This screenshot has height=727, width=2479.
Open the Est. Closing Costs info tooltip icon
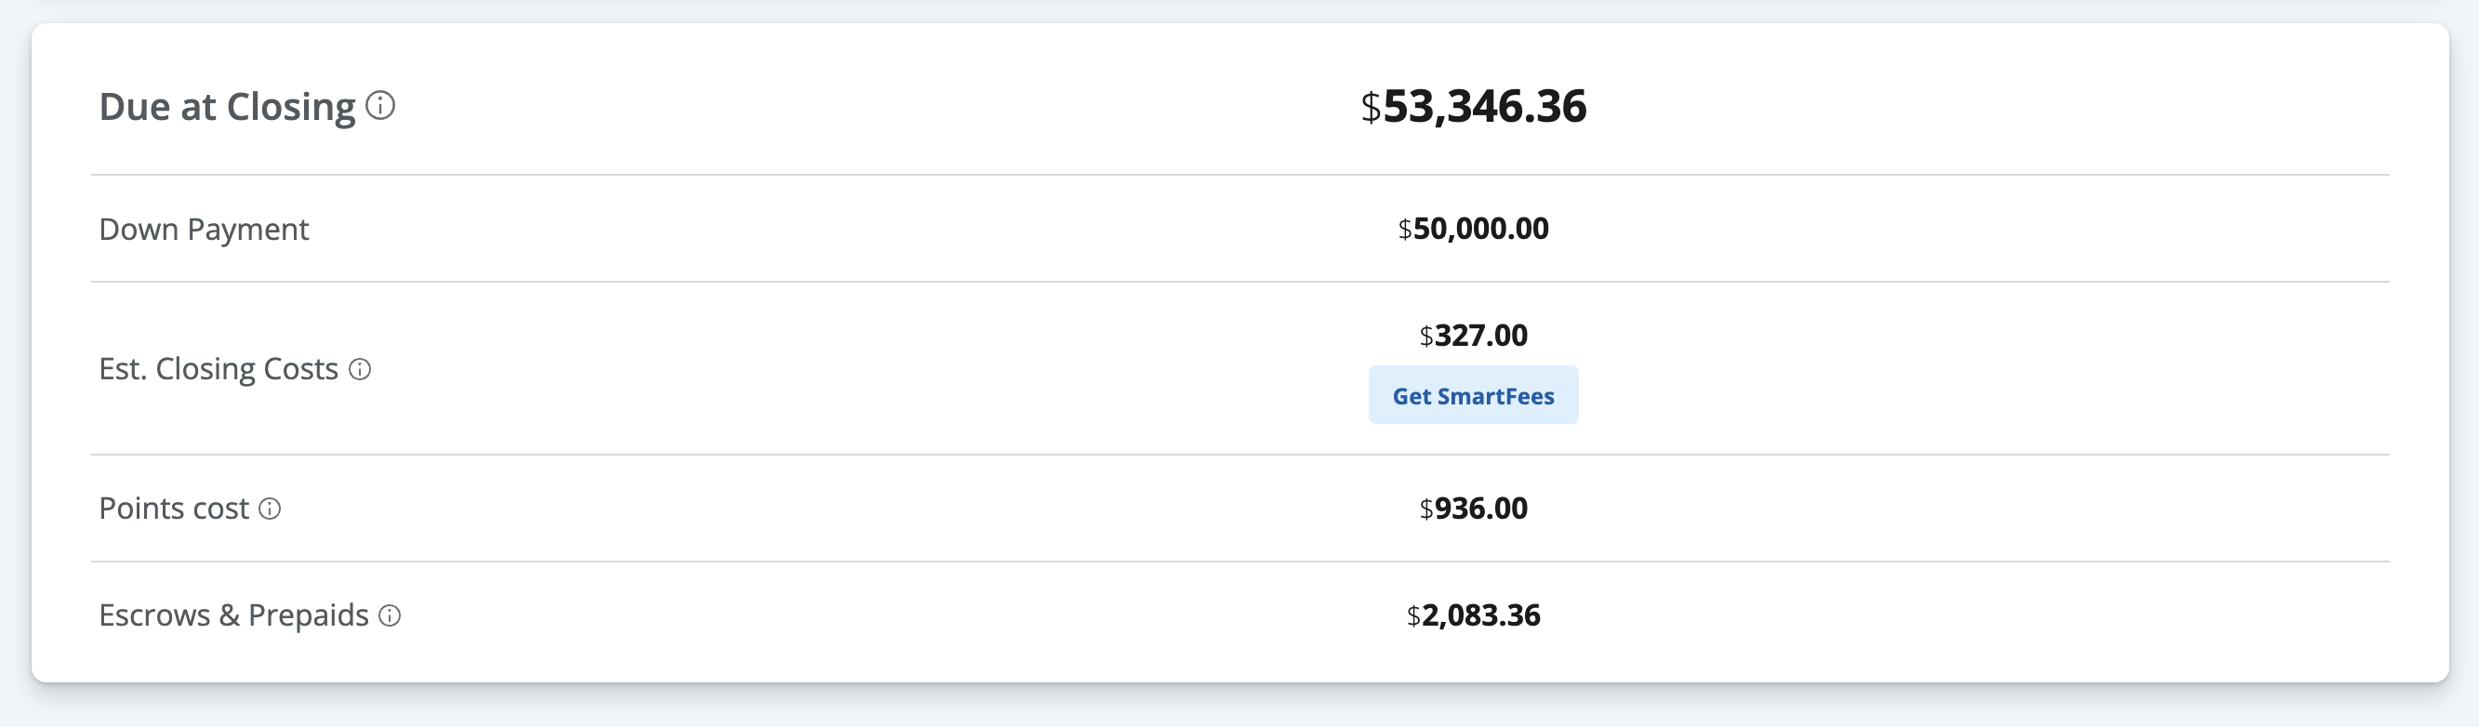click(x=360, y=369)
